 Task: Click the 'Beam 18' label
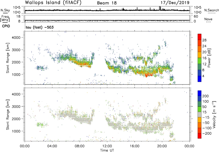coord(107,3)
